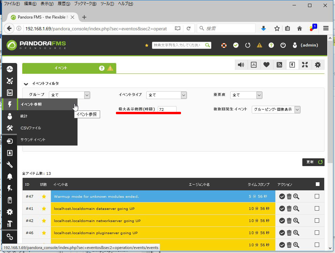Image resolution: width=335 pixels, height=253 pixels.
Task: Open the Reports bar-chart icon in the sidebar
Action: (x=10, y=93)
